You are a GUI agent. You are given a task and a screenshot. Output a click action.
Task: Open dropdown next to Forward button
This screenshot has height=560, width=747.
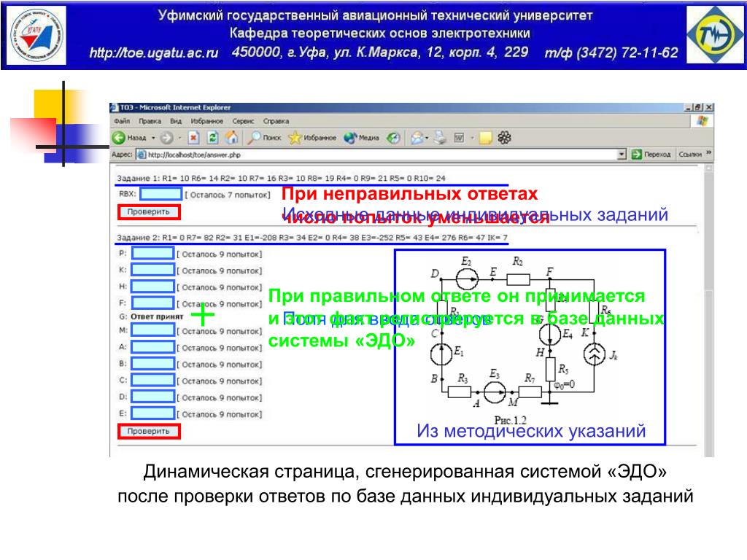pos(179,138)
